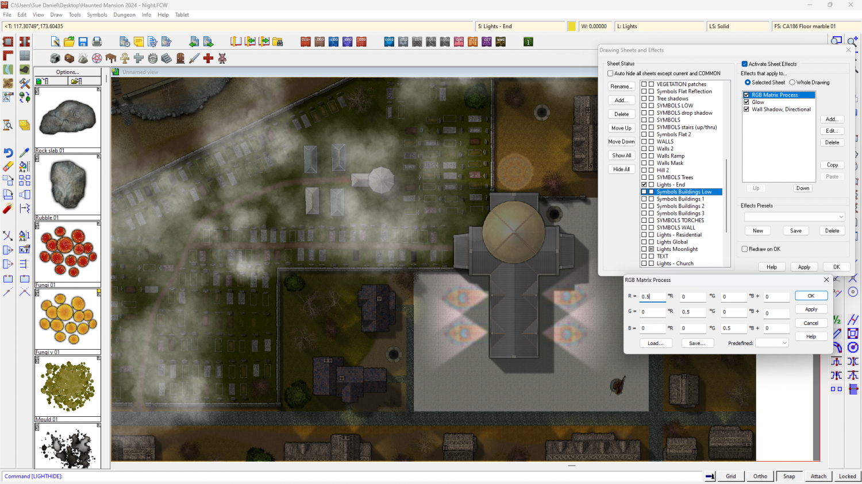
Task: Click the dynamite Explode tool icon
Action: click(x=8, y=208)
